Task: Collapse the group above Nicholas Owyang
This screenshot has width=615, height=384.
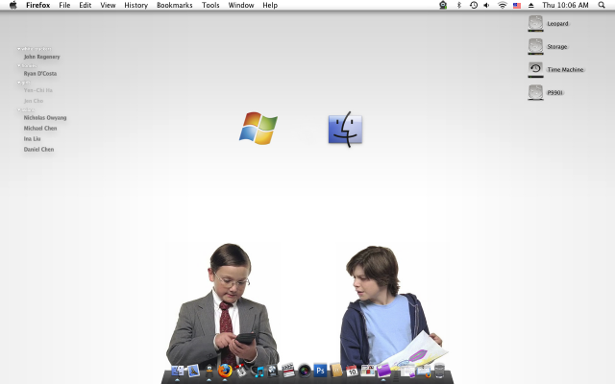Action: 19,109
